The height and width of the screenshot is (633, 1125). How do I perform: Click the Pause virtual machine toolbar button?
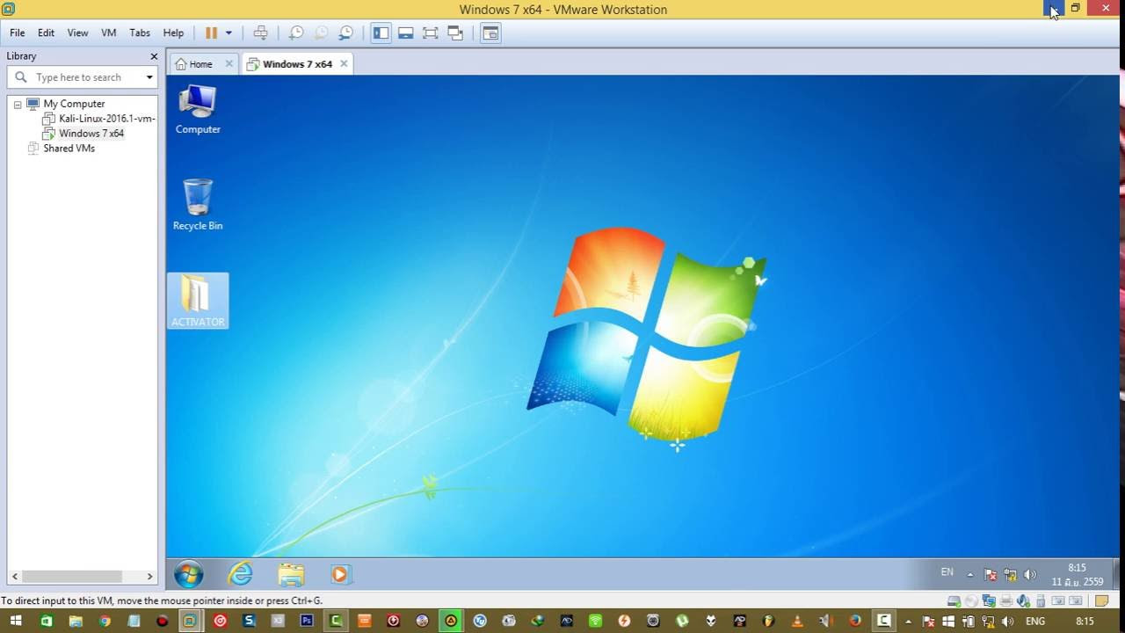[211, 33]
